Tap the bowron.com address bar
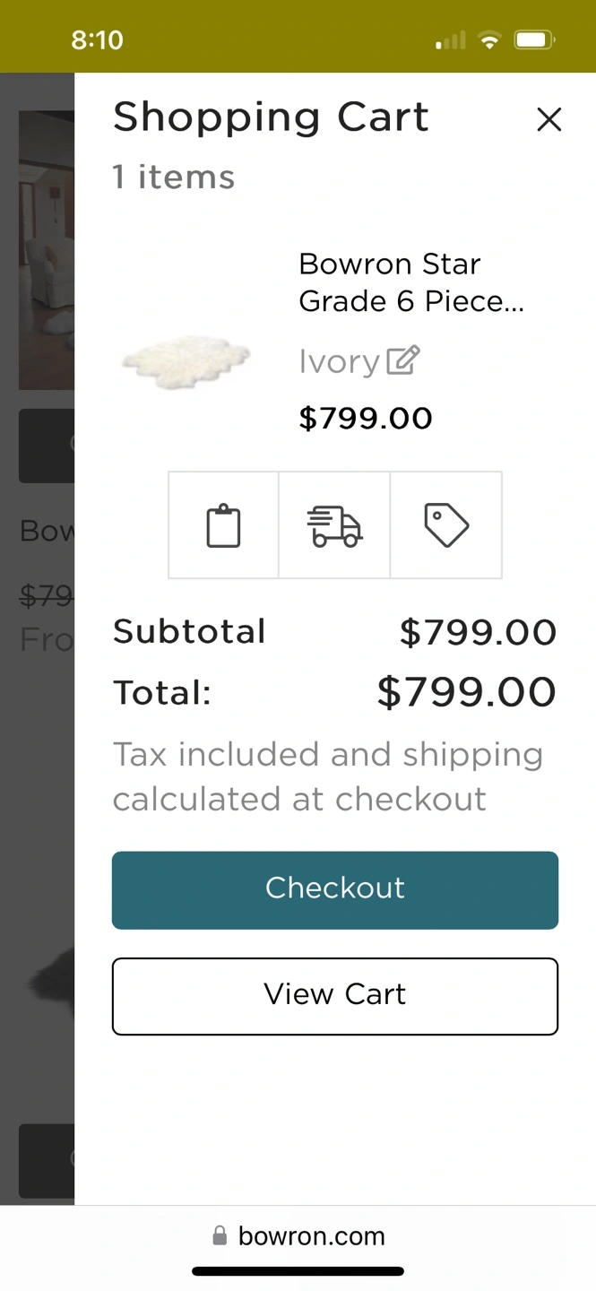The height and width of the screenshot is (1291, 596). click(311, 1236)
